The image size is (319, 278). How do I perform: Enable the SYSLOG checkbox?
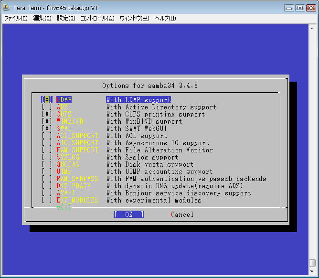(x=47, y=157)
